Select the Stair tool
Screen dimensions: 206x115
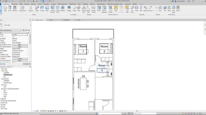pyautogui.click(x=79, y=9)
